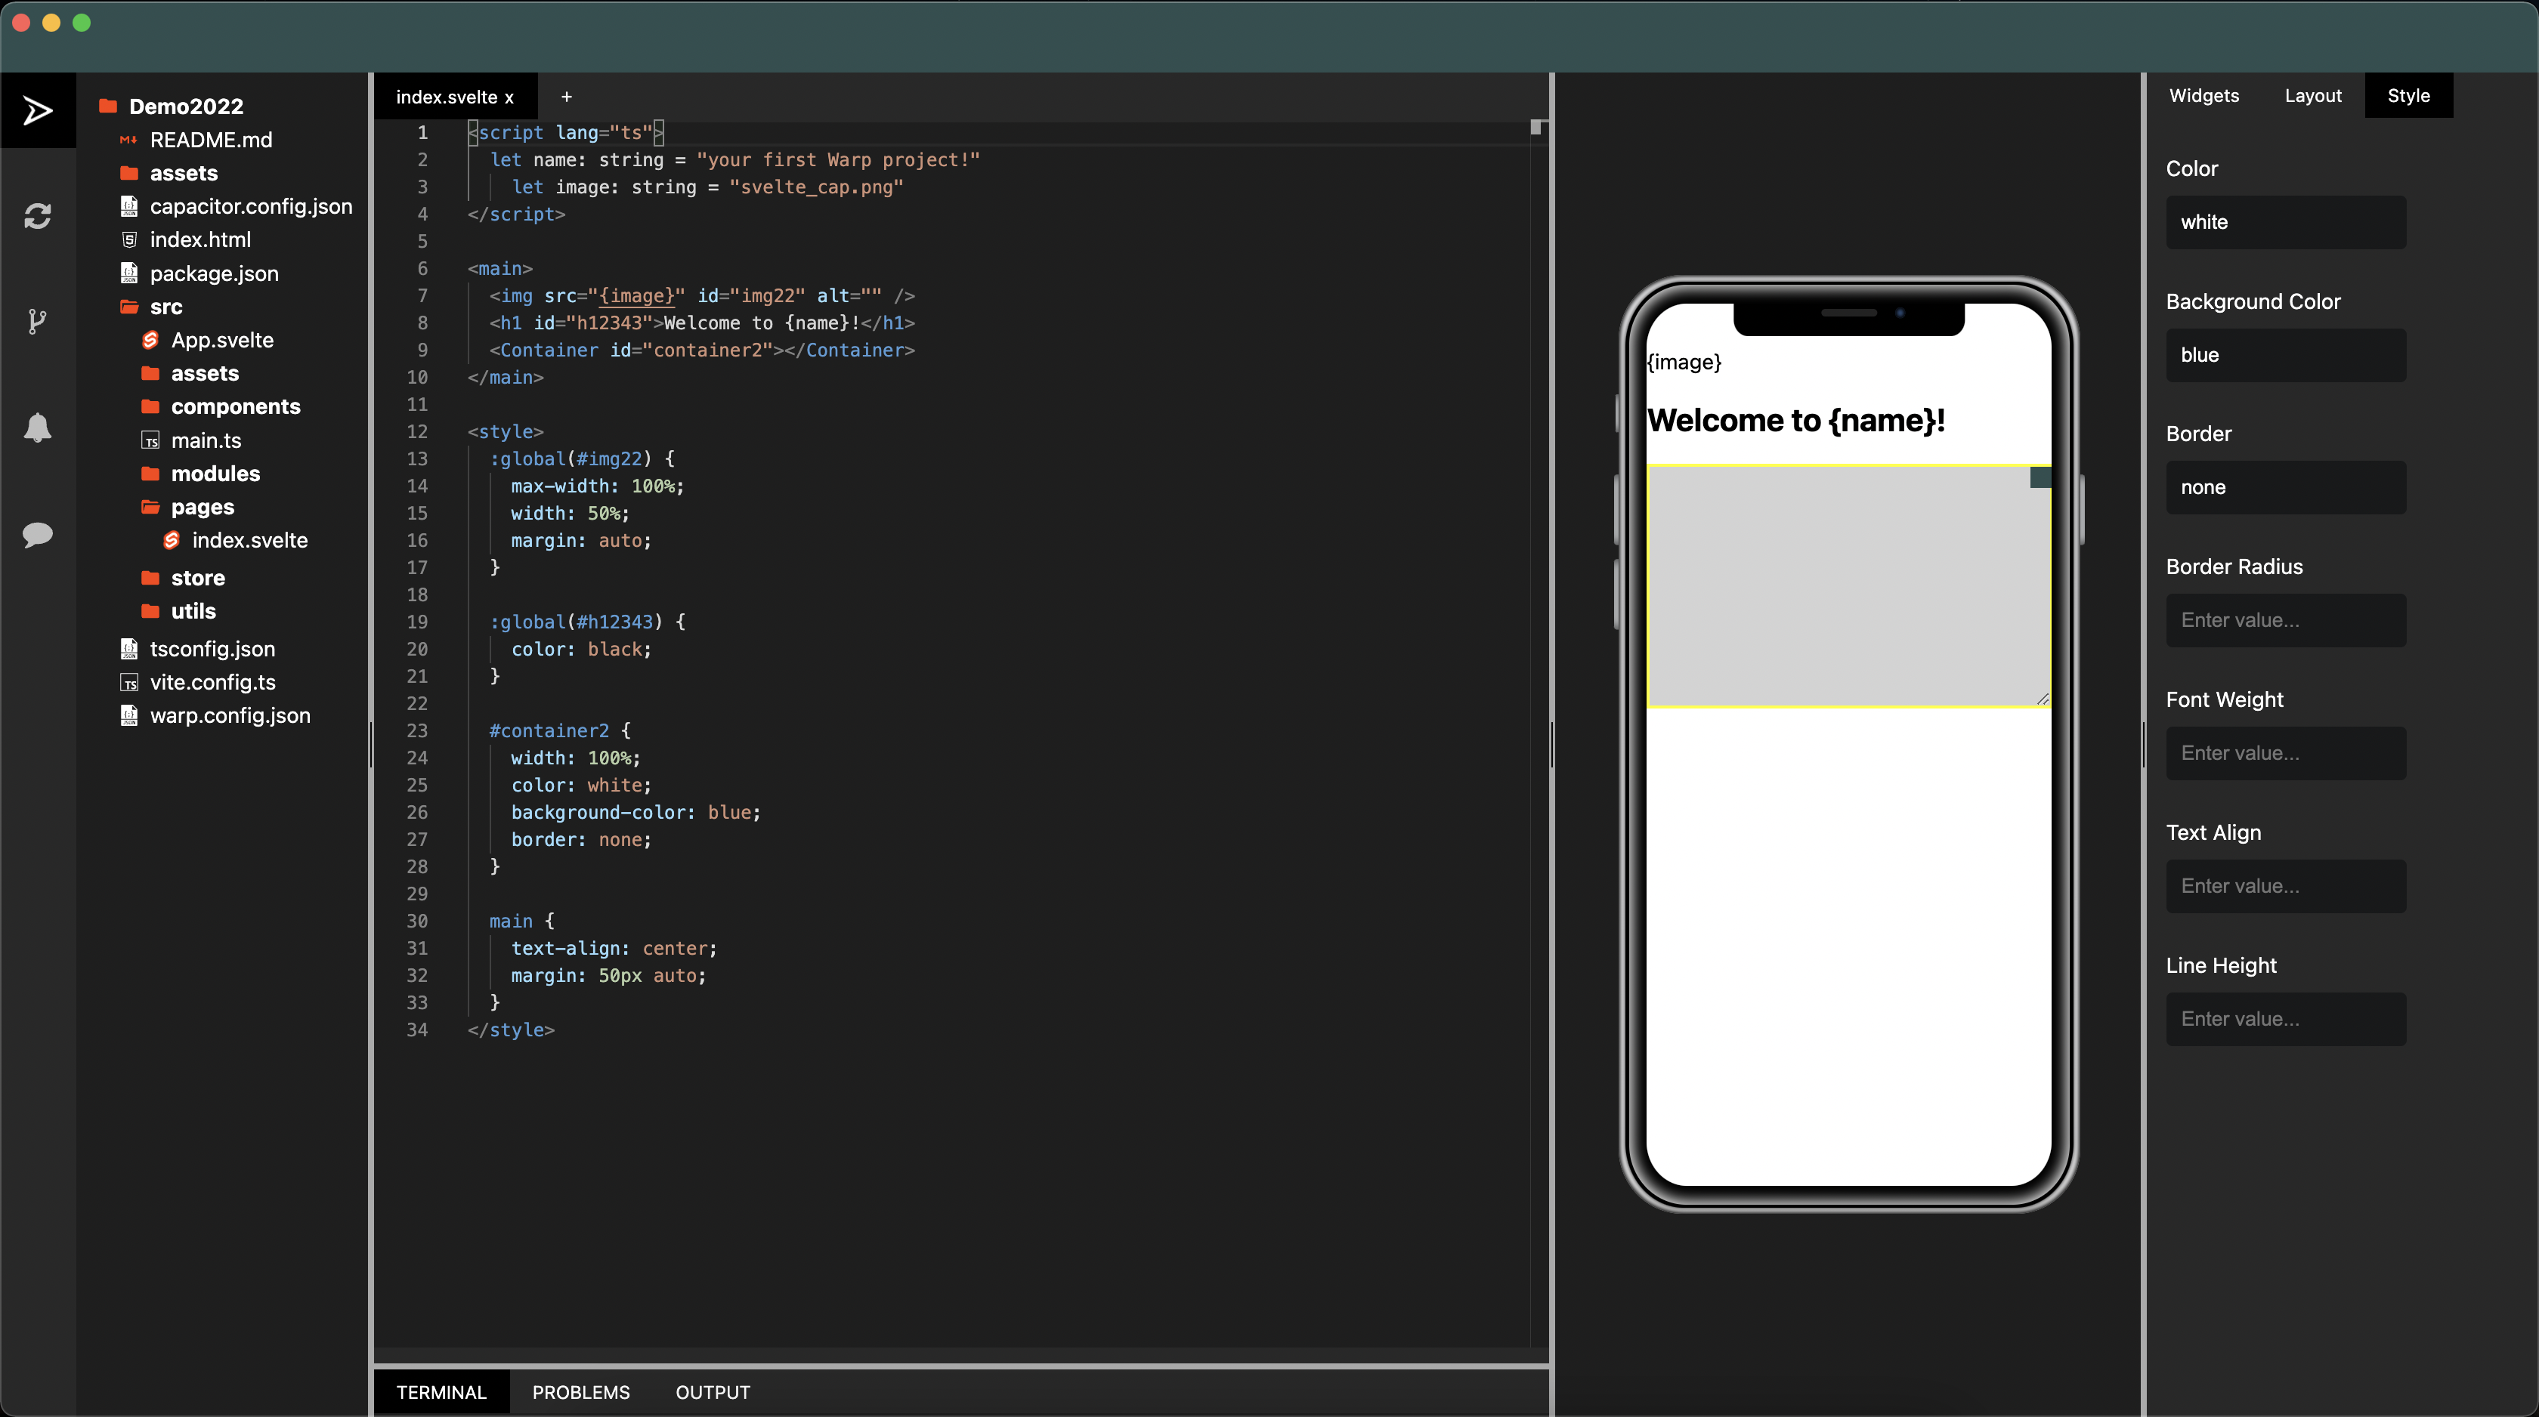Focus the Text Align input
The width and height of the screenshot is (2539, 1417).
(2286, 886)
